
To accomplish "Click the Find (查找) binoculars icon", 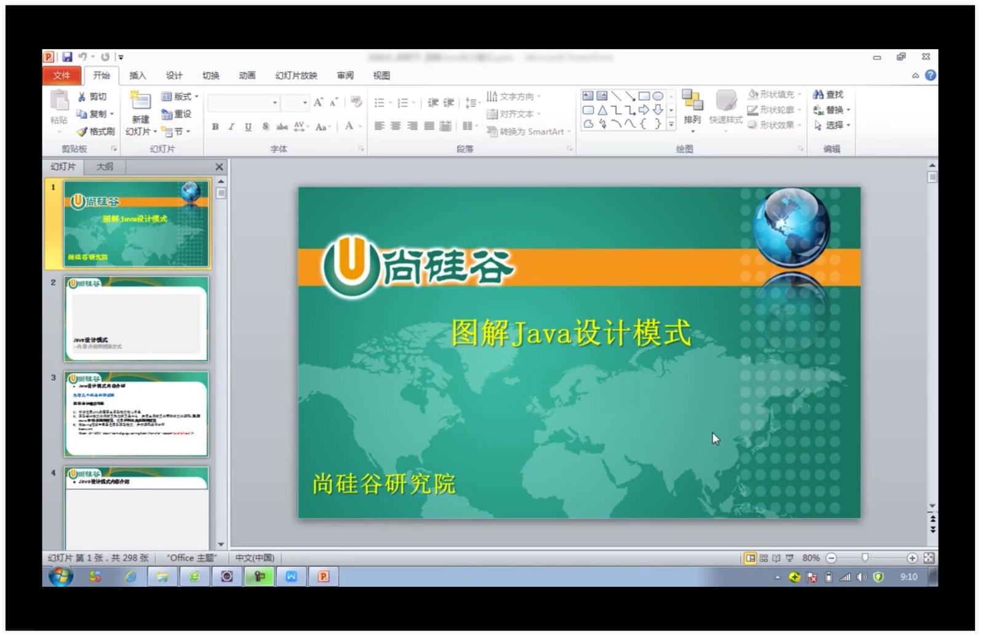I will [x=818, y=94].
